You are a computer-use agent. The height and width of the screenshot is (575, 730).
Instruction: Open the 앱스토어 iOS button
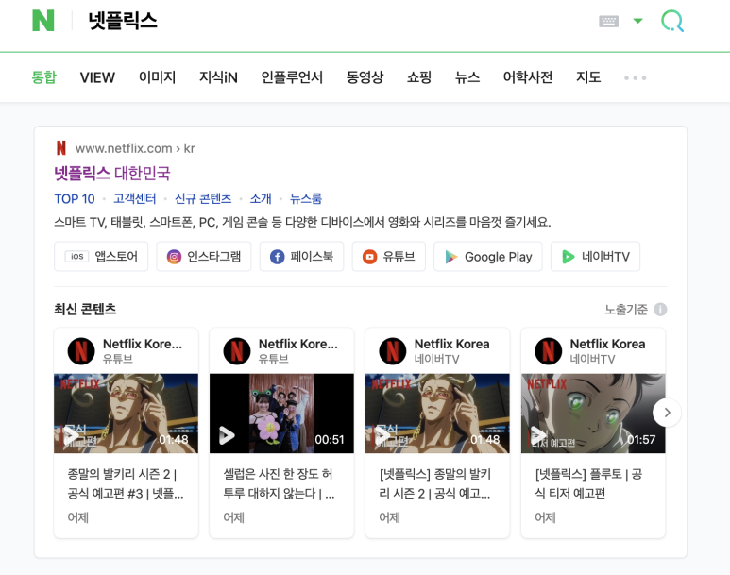(101, 257)
